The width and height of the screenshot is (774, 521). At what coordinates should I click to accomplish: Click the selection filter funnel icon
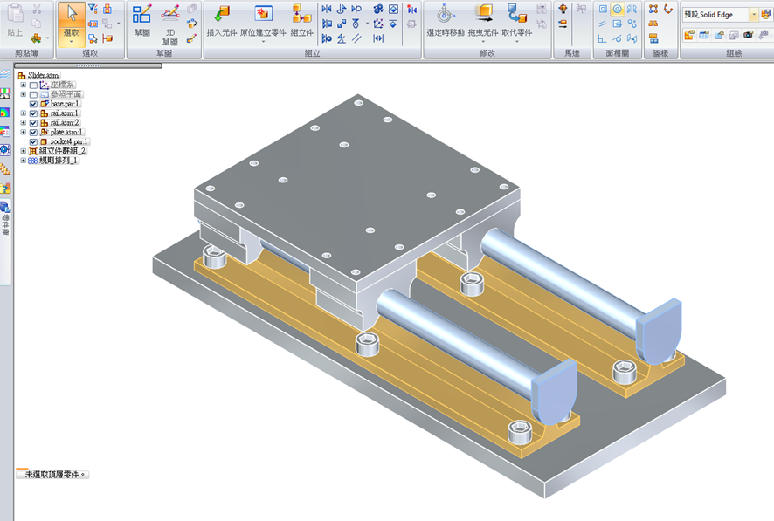point(93,9)
